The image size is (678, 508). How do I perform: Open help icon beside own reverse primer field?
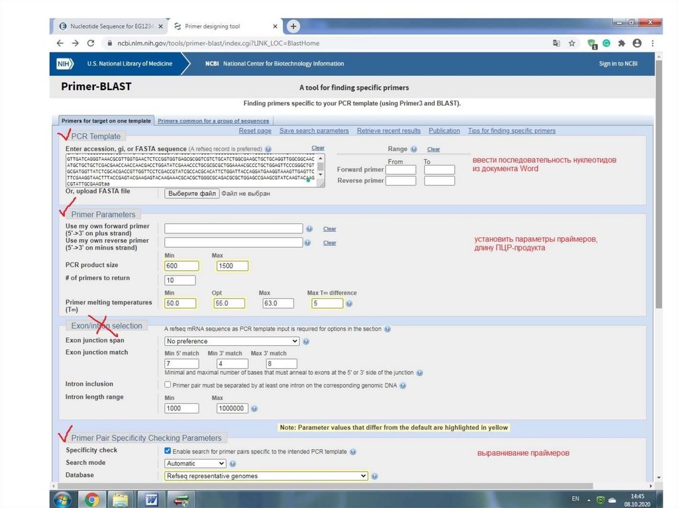(307, 243)
